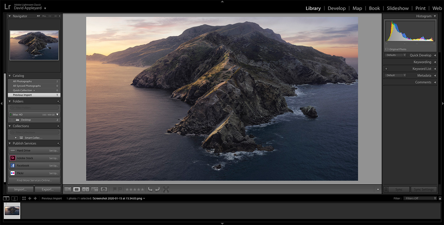Open toolbar content dropdown arrow
Image resolution: width=444 pixels, height=225 pixels.
378,190
